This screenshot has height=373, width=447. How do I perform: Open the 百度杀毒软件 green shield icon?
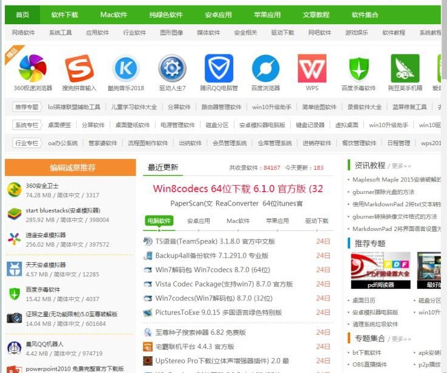359,68
